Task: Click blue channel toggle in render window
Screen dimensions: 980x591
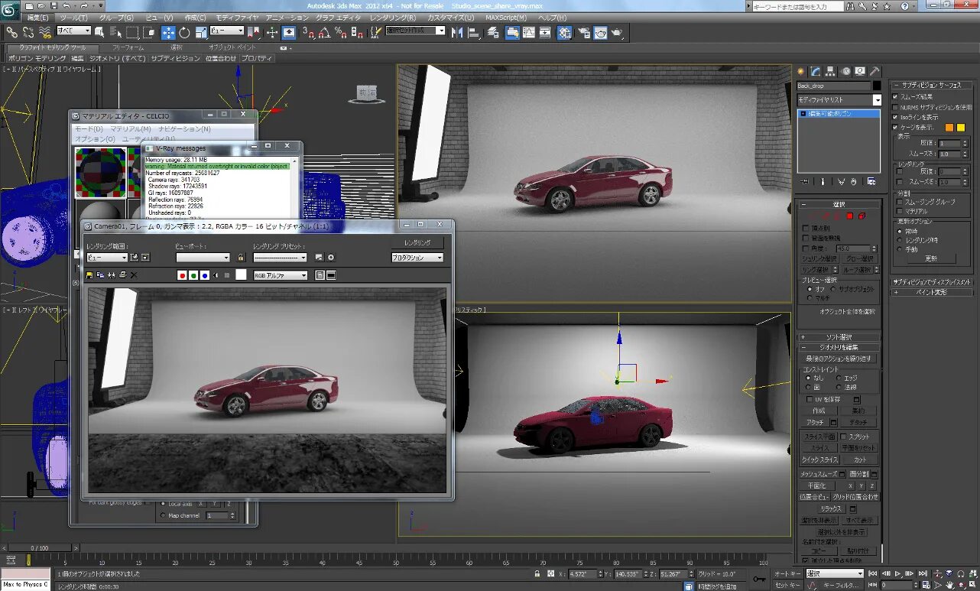Action: pyautogui.click(x=204, y=275)
